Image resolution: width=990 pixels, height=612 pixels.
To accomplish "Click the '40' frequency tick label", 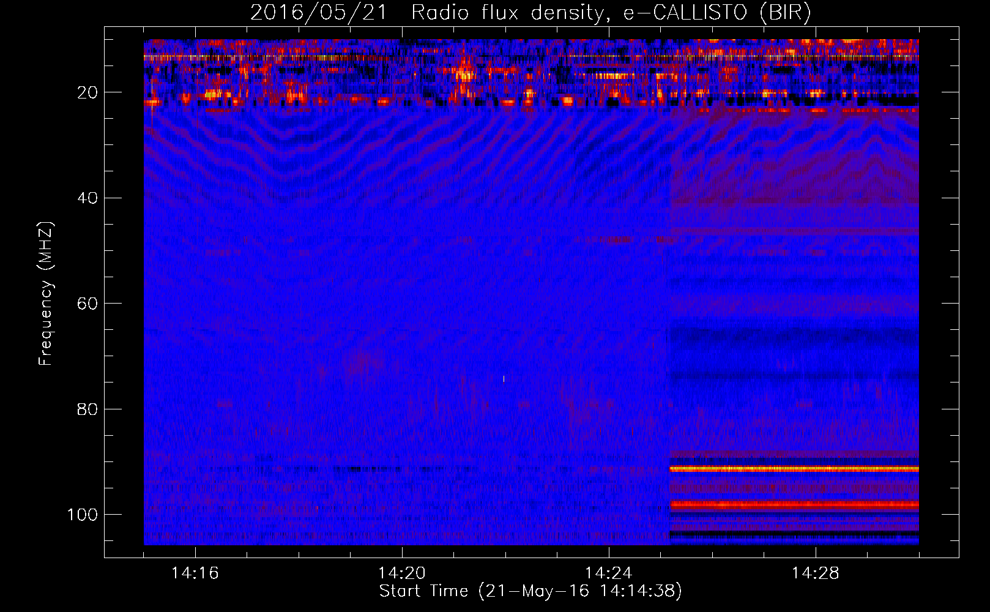I will tap(87, 198).
